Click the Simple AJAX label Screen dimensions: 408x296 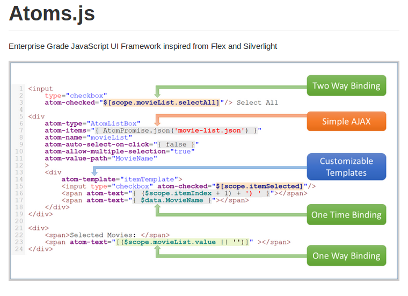pyautogui.click(x=346, y=121)
